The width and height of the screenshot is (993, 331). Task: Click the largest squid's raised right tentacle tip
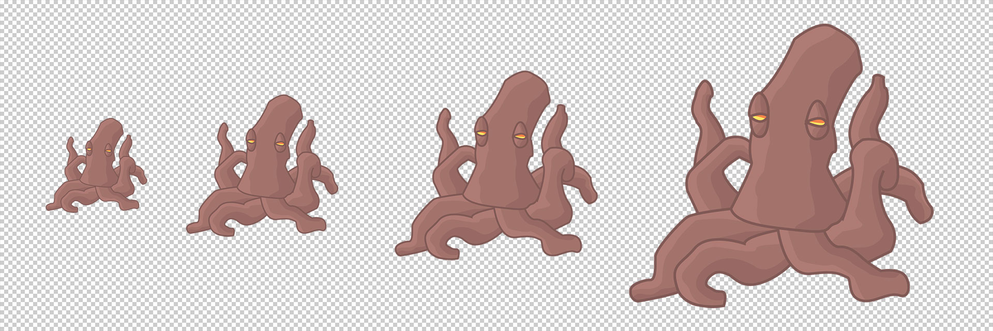tap(877, 85)
